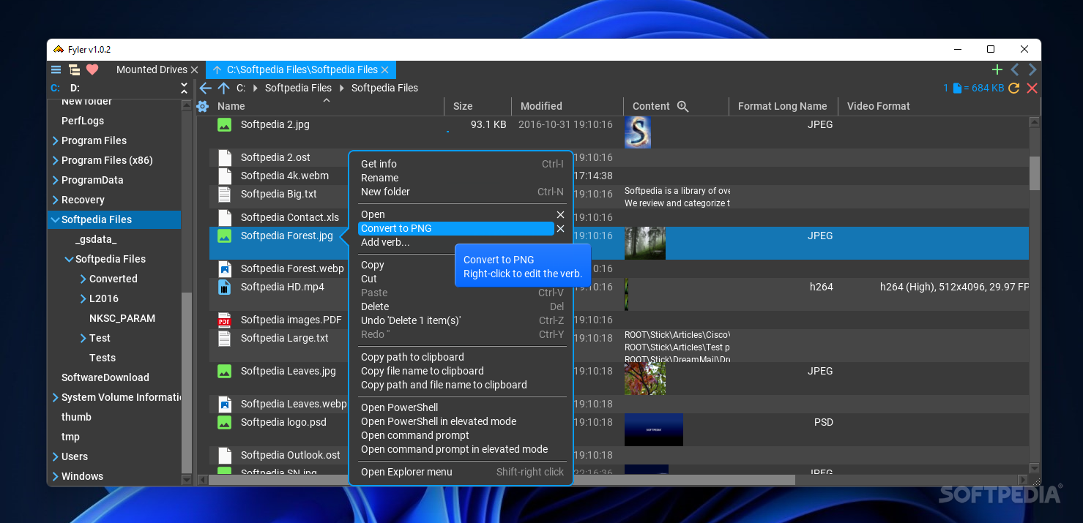Expand the ProgramData tree node
Image resolution: width=1083 pixels, height=523 pixels.
pyautogui.click(x=56, y=180)
